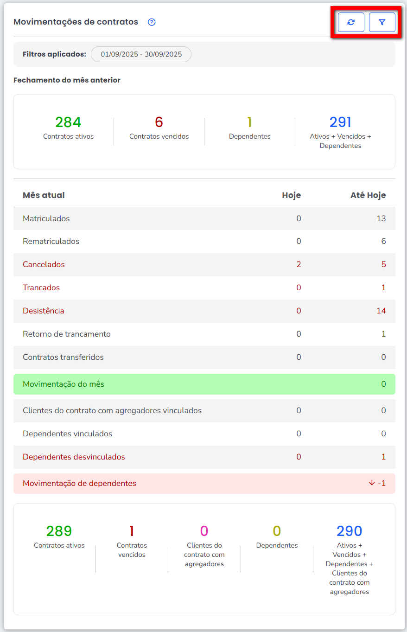Click the 6 Contratos vencidos figure

click(159, 122)
